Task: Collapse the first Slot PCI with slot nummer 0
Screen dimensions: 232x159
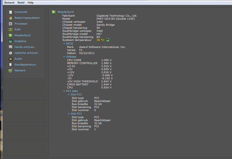Action: pyautogui.click(x=69, y=95)
